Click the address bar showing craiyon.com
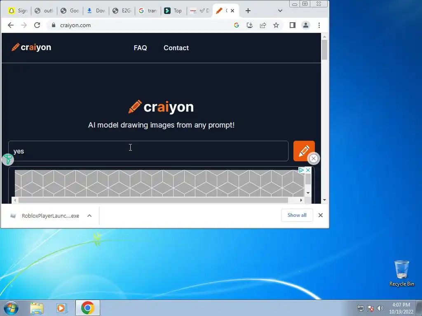Viewport: 422px width, 316px height. pyautogui.click(x=140, y=25)
